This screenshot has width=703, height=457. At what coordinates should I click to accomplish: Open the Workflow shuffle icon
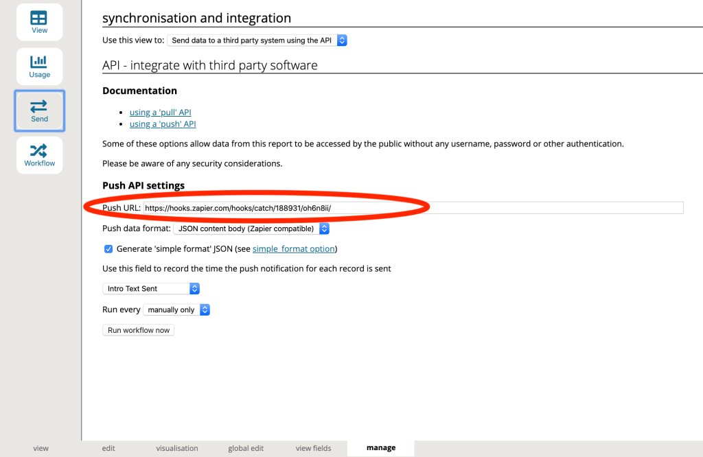(39, 155)
